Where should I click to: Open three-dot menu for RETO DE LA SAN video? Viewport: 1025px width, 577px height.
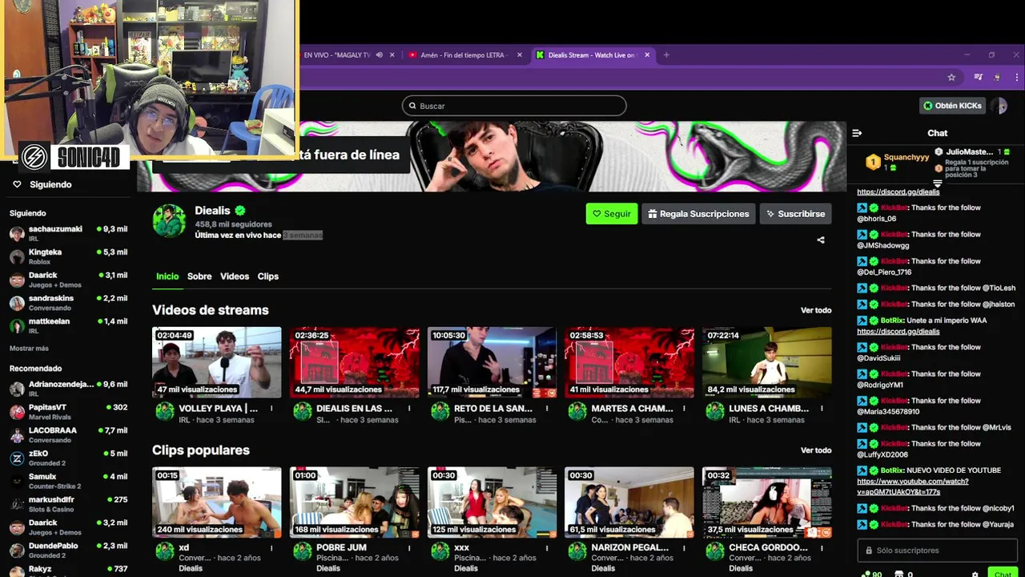[547, 409]
